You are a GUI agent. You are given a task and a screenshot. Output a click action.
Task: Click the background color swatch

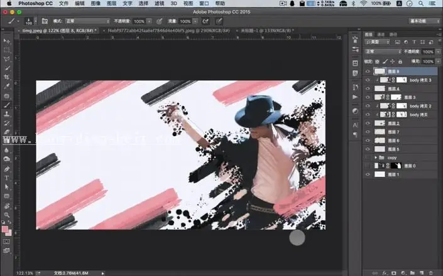(9, 233)
